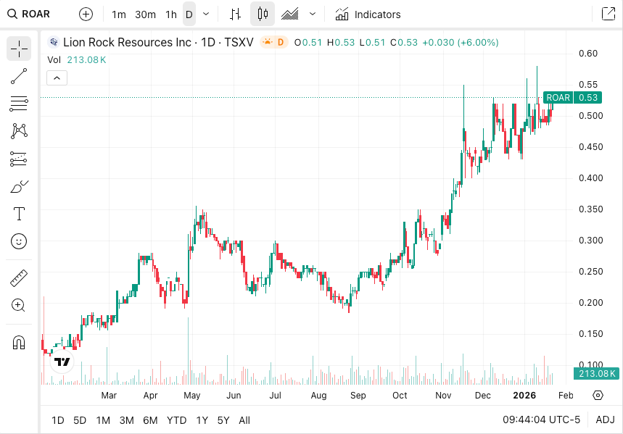Select the Brush drawing tool
Viewport: 623px width, 434px height.
pyautogui.click(x=19, y=186)
